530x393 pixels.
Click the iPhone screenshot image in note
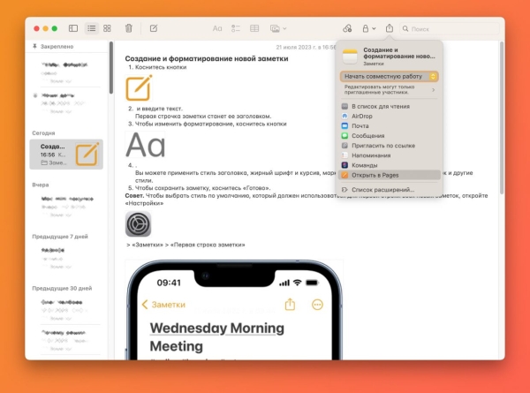coord(234,309)
